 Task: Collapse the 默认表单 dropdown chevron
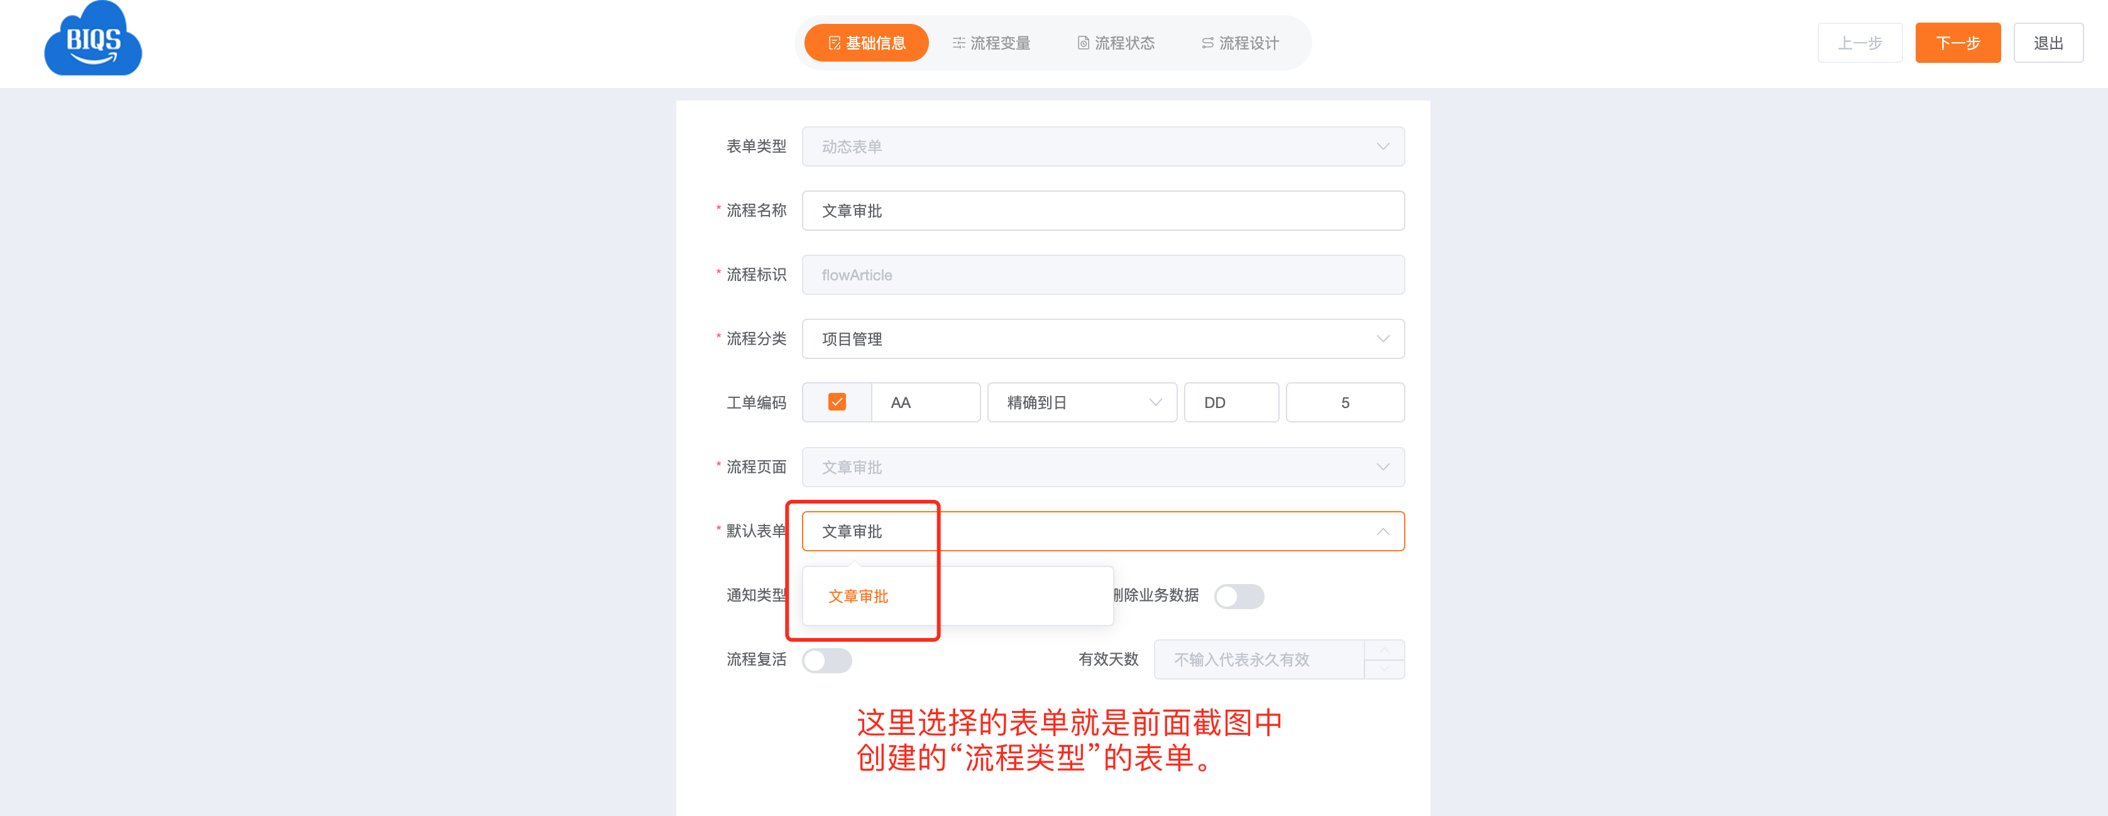[x=1382, y=532]
